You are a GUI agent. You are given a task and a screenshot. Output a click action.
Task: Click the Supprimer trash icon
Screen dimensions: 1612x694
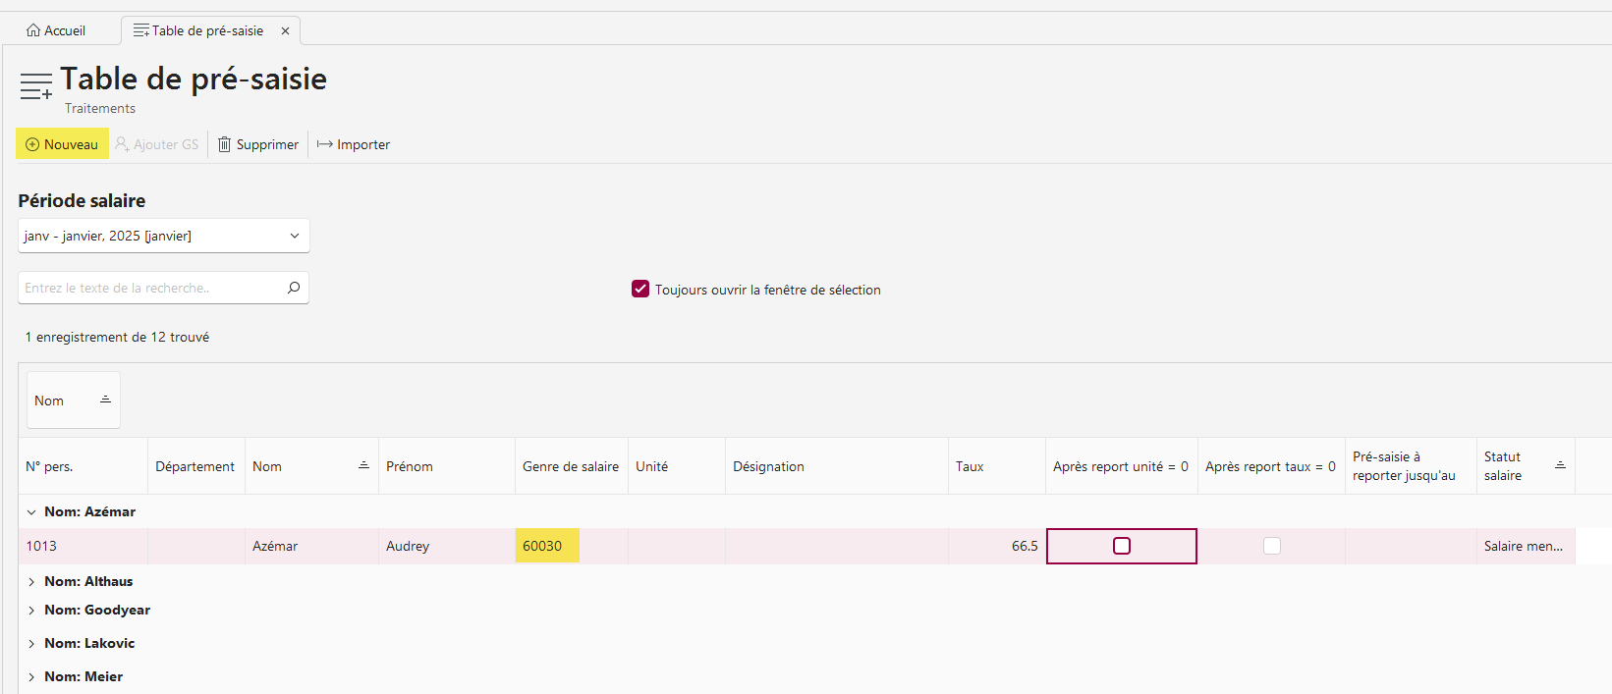coord(225,144)
